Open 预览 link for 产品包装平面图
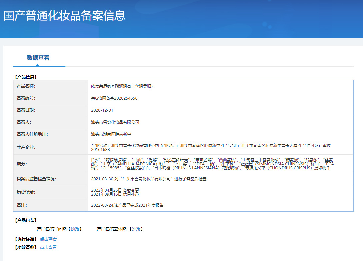 pos(75,229)
